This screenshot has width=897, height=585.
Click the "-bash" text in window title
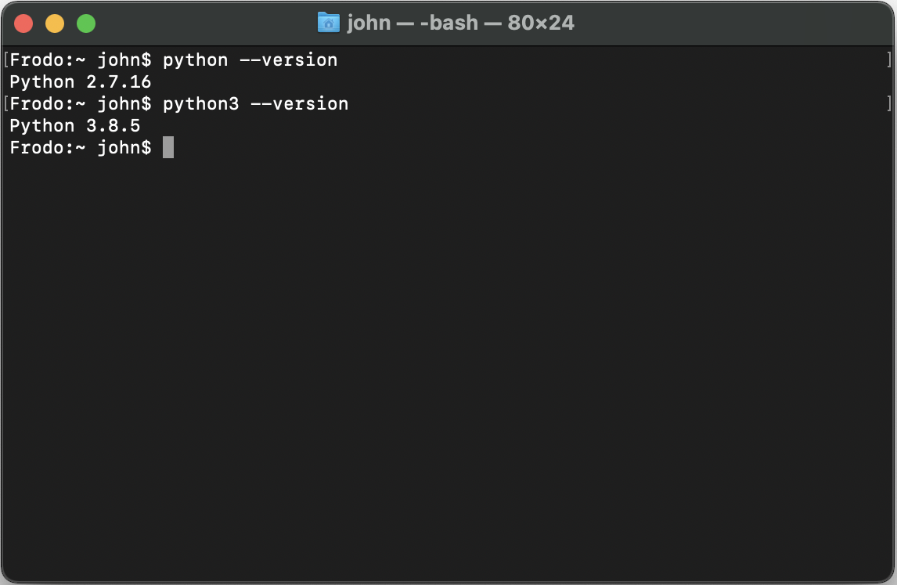[x=449, y=23]
